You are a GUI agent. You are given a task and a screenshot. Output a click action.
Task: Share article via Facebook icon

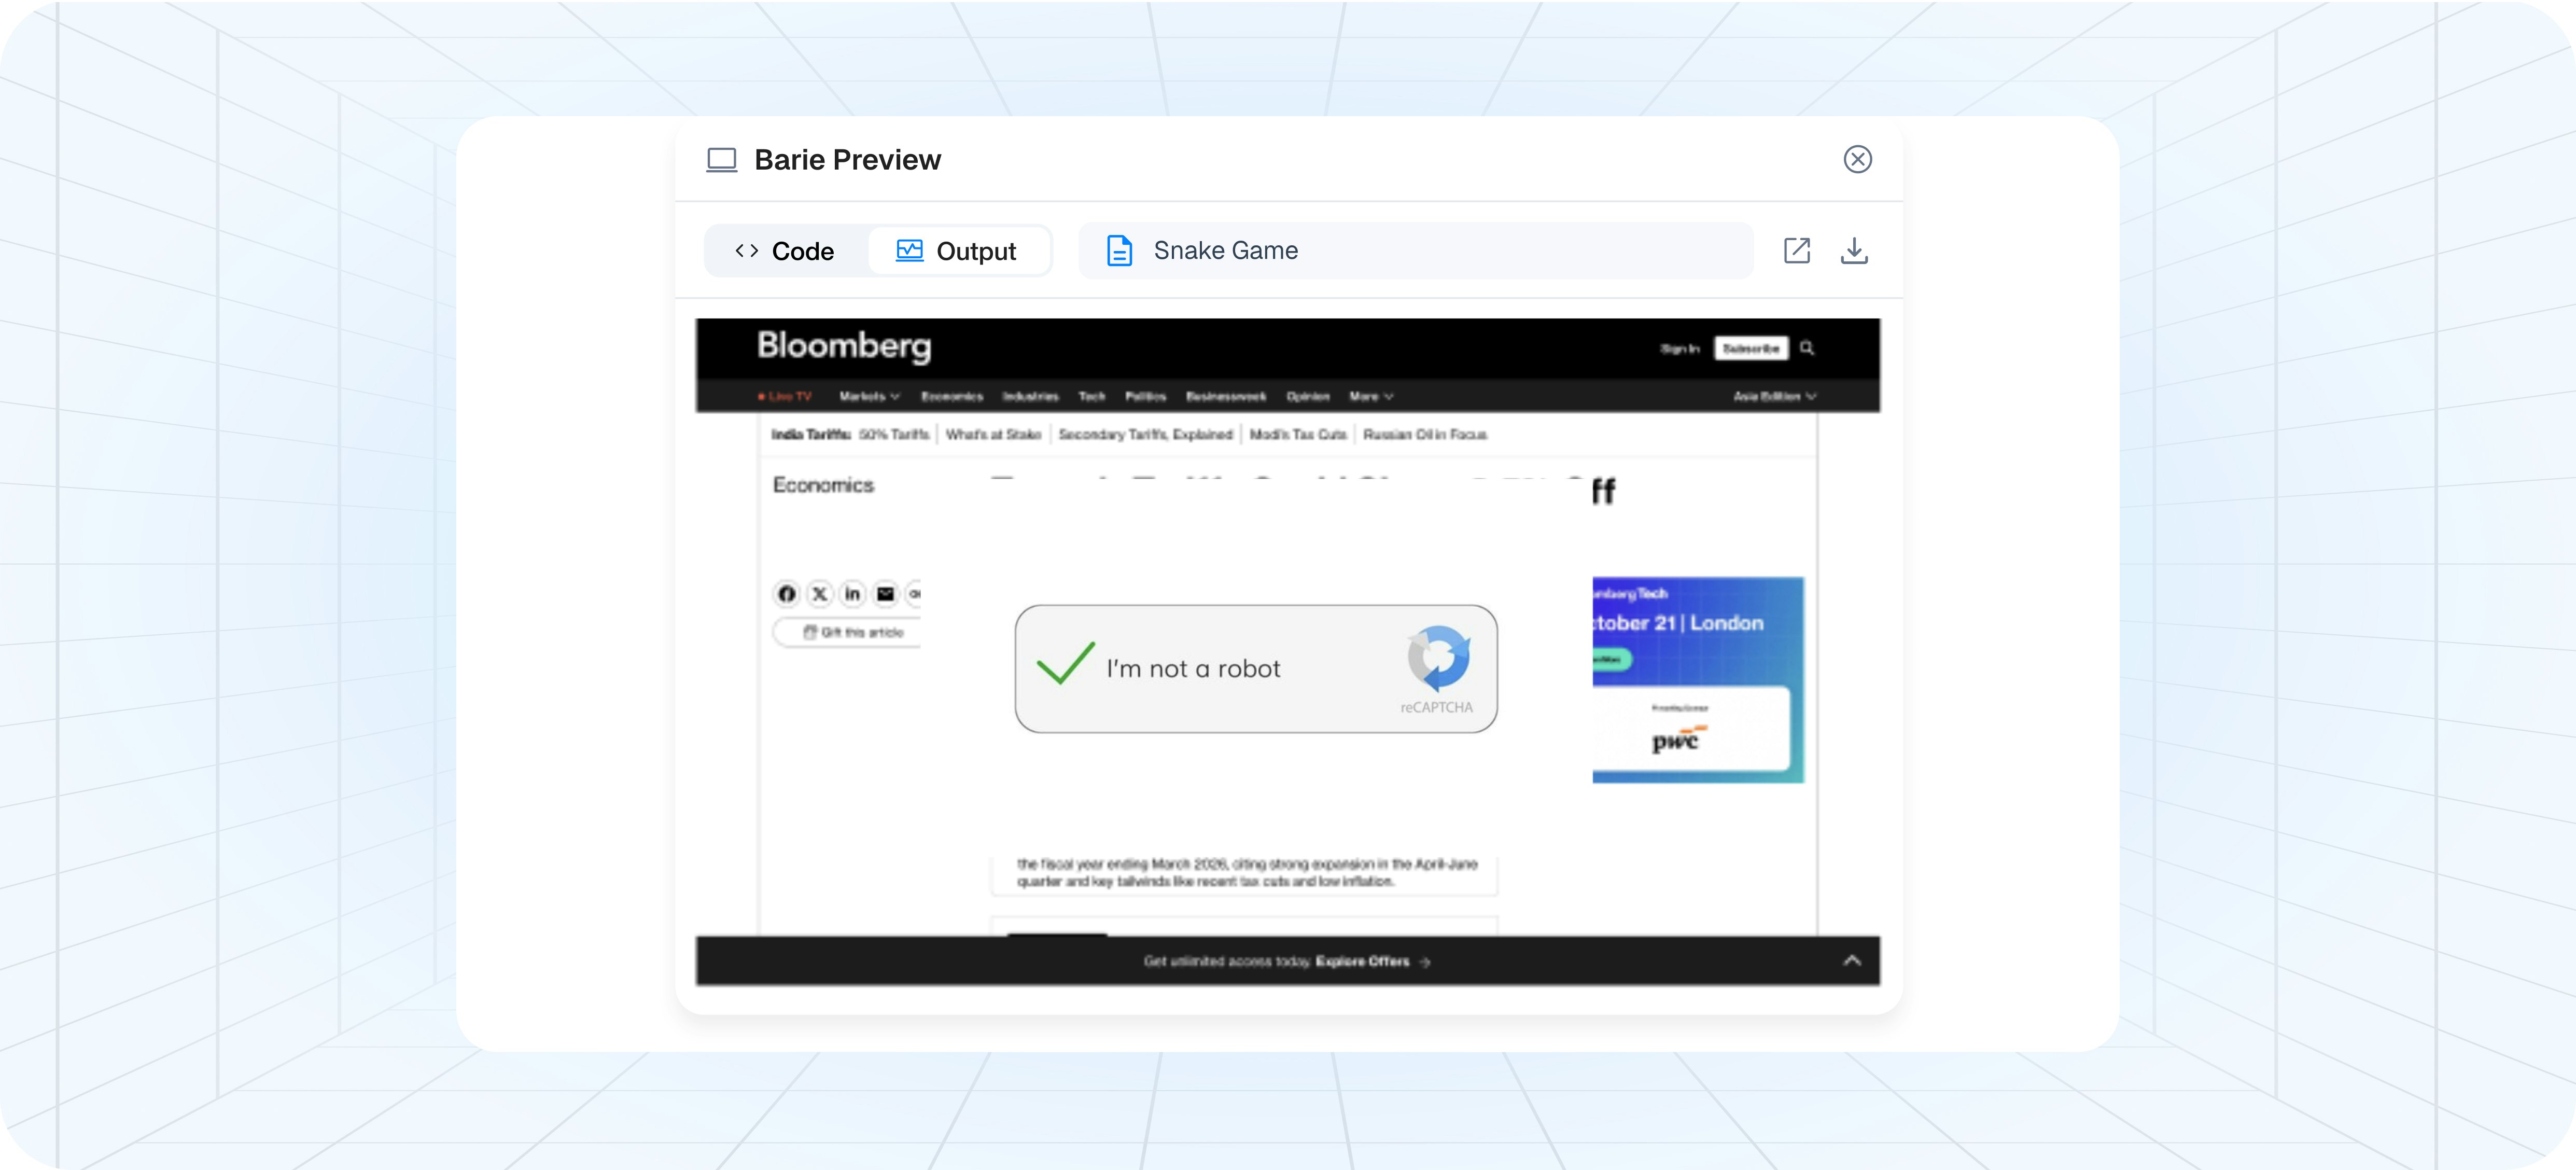click(x=787, y=594)
